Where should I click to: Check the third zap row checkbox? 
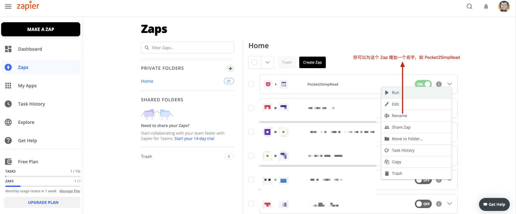coord(251,132)
